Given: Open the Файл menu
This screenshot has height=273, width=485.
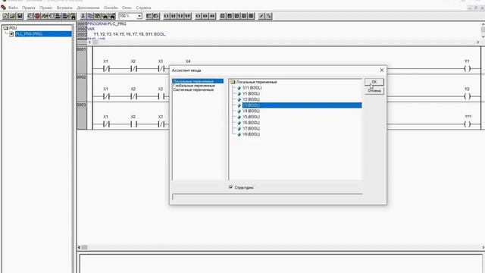Looking at the screenshot, I should (13, 8).
